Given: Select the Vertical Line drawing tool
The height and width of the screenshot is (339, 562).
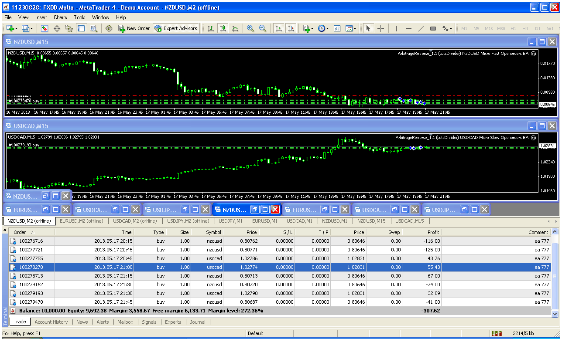Looking at the screenshot, I should tap(396, 28).
